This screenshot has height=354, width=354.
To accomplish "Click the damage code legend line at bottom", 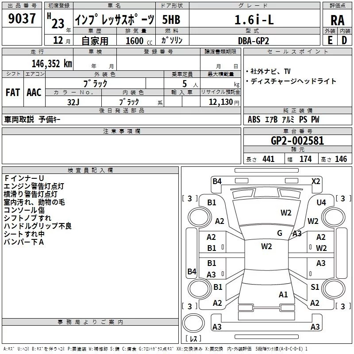I will click(x=155, y=349).
